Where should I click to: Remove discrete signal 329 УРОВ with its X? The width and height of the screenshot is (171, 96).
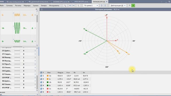point(35,78)
